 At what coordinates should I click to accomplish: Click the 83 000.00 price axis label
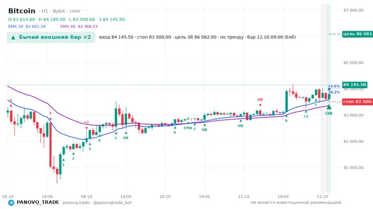pos(353,115)
